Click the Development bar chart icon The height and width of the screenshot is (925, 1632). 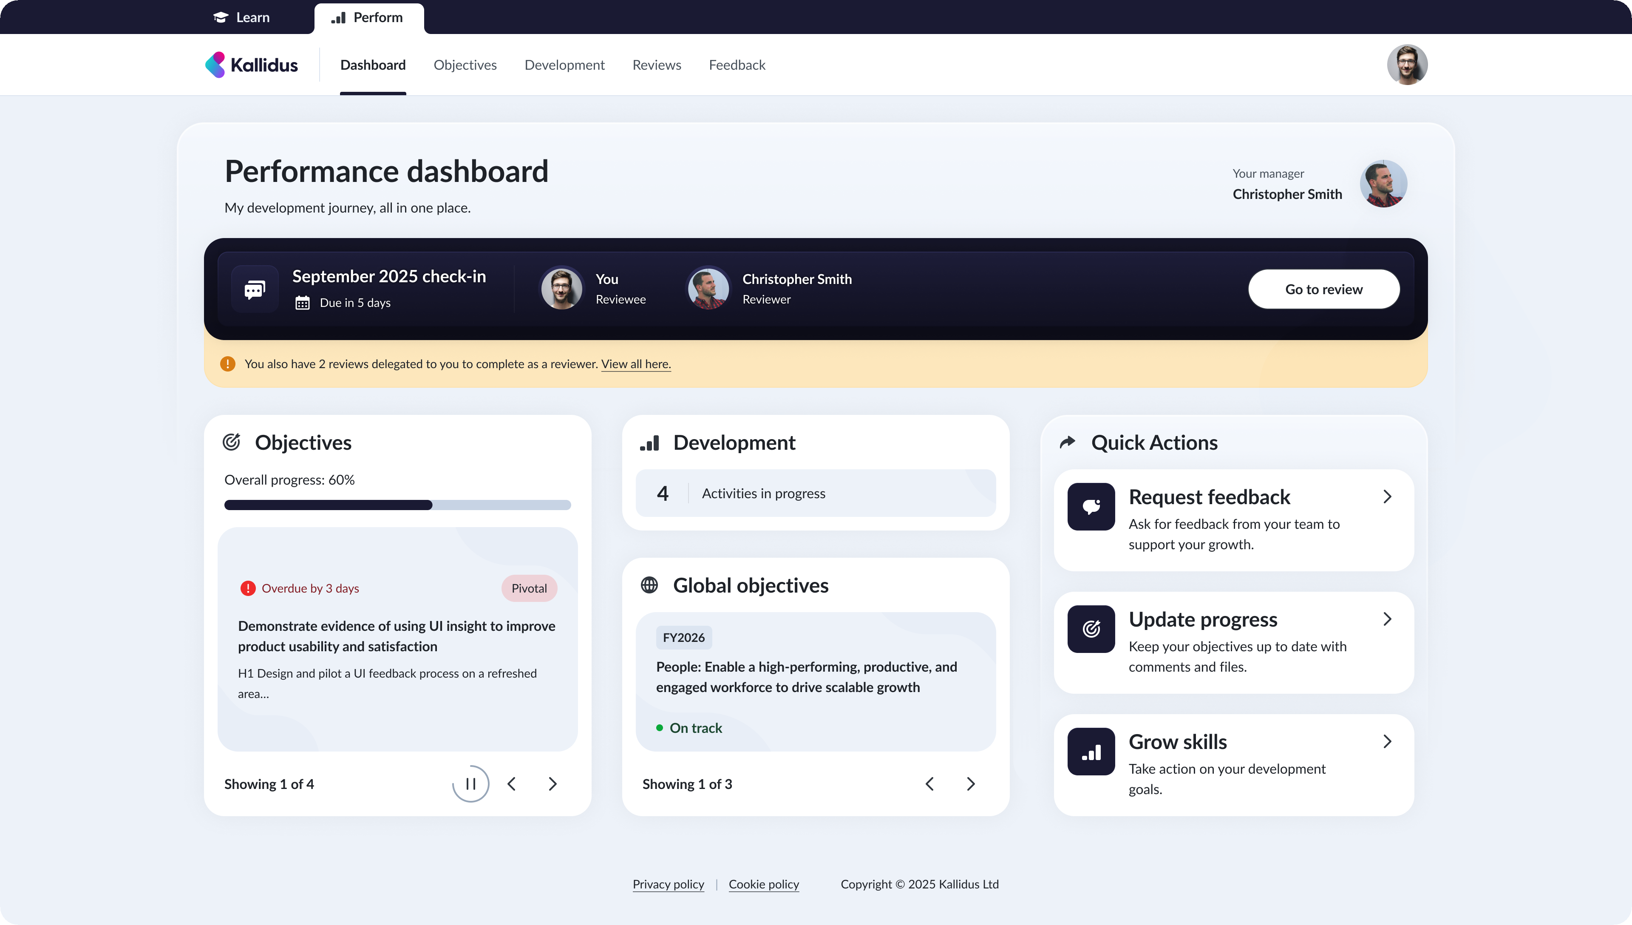[x=650, y=443]
